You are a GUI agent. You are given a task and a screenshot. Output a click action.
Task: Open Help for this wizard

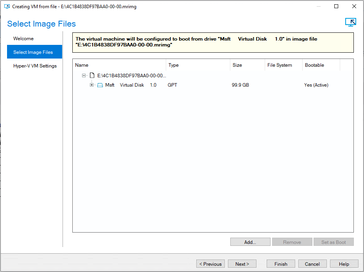[x=344, y=264]
